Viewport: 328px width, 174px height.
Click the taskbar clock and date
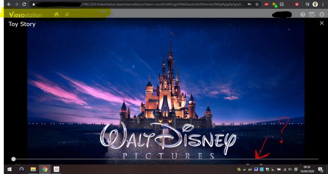pyautogui.click(x=306, y=169)
